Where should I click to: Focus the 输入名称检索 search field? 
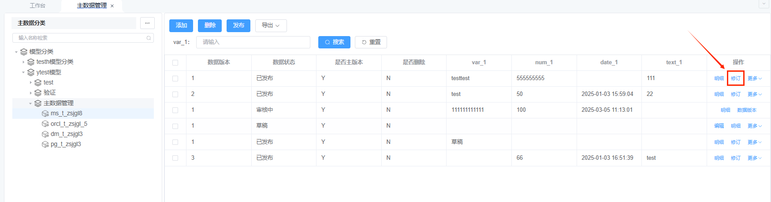[83, 38]
